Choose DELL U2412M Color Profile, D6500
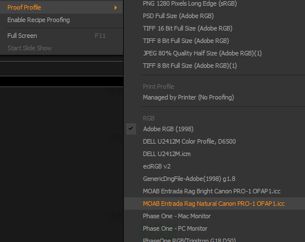This screenshot has height=242, width=305. point(215,141)
